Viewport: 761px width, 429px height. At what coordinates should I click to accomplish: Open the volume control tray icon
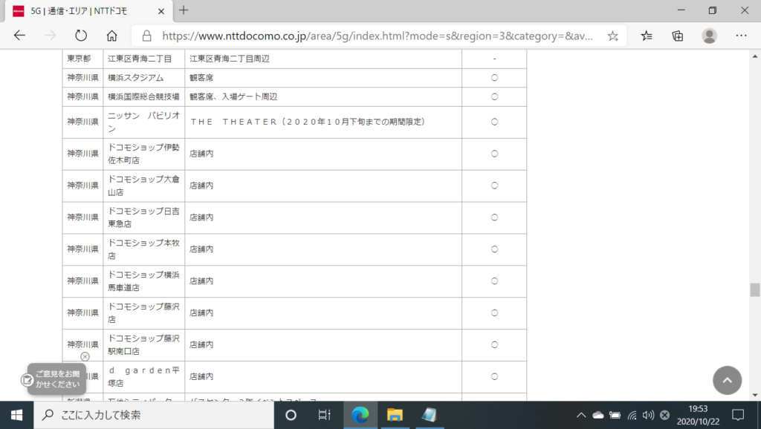click(648, 415)
